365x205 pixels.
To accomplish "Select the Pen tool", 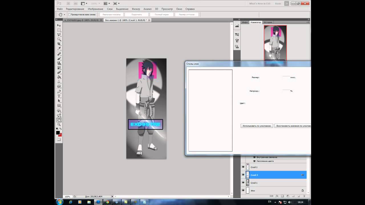I will pos(59,92).
